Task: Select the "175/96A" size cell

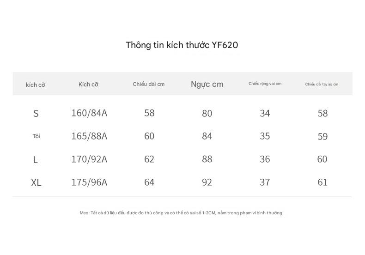Action: point(89,182)
